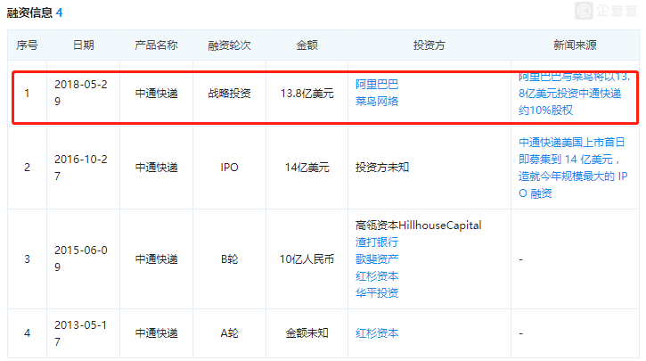
Task: Open the 阿里巴巴 investor link
Action: point(377,85)
